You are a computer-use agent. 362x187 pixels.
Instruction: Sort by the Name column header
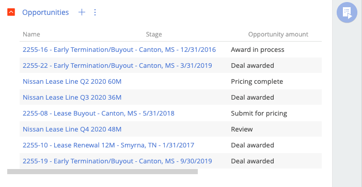pyautogui.click(x=32, y=34)
